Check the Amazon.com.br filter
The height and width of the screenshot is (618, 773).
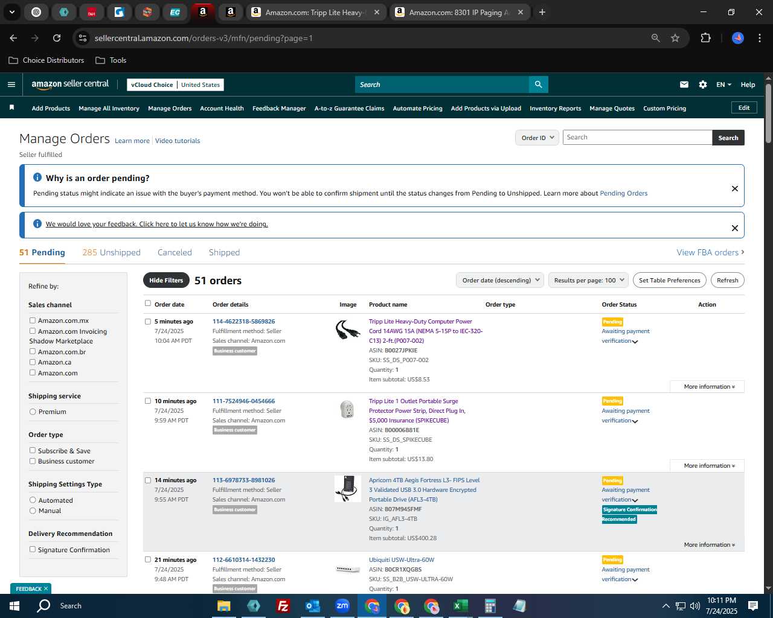33,351
